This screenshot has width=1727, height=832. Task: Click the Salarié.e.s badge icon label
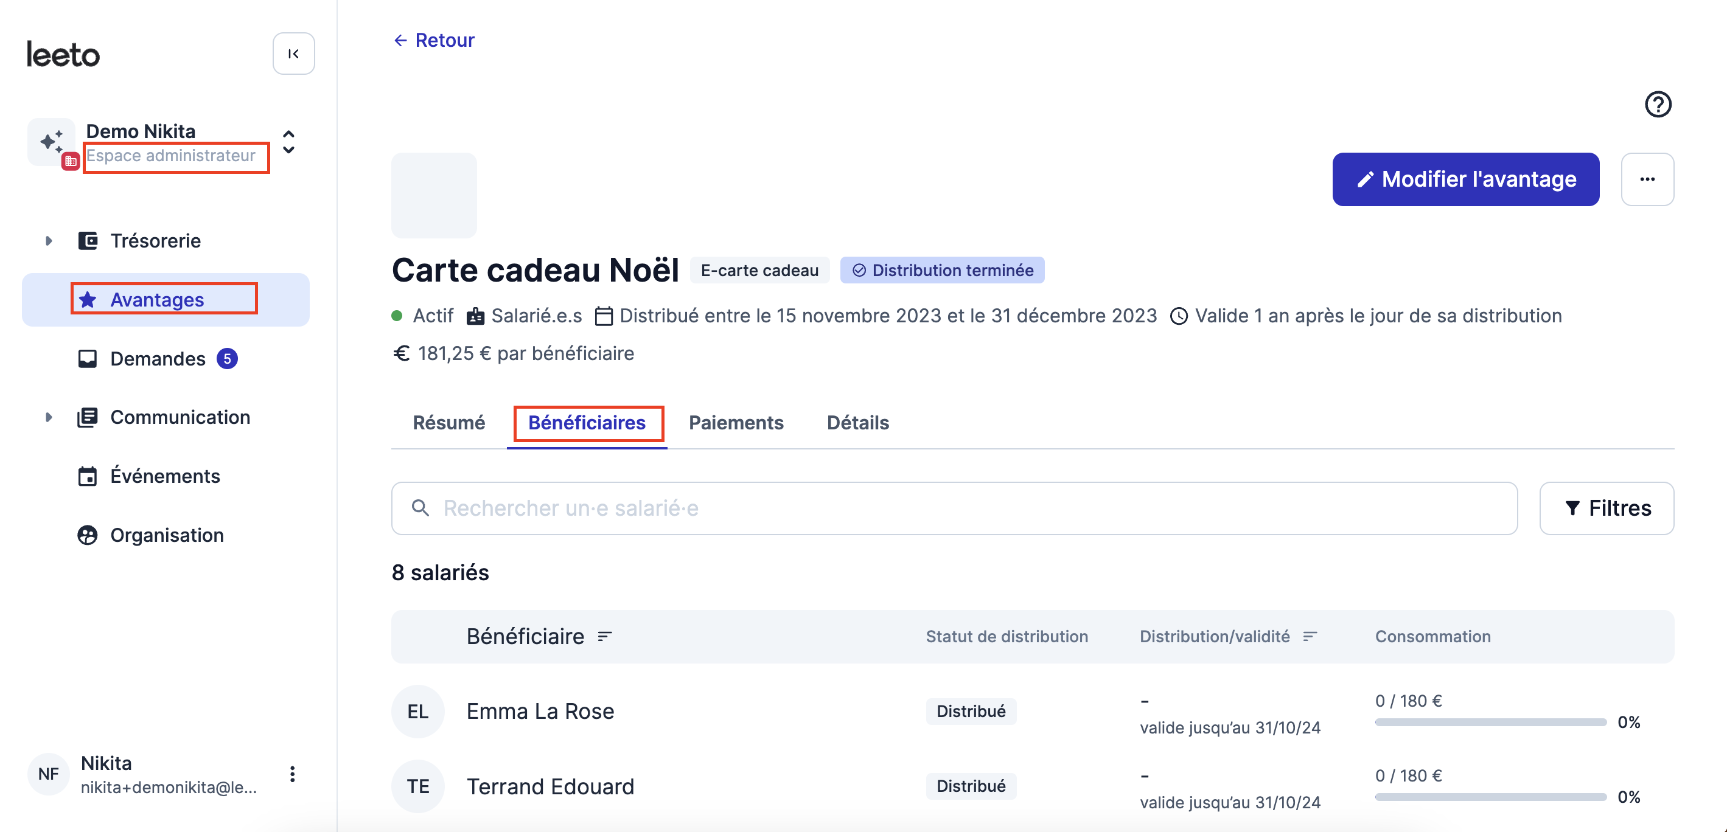[525, 316]
